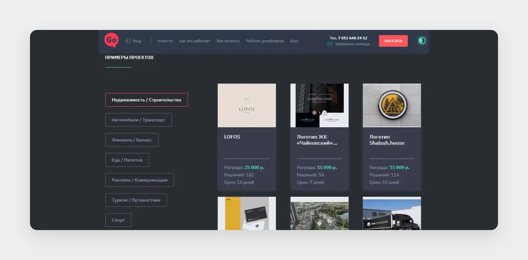Image resolution: width=528 pixels, height=260 pixels.
Task: Open Рейтинг дизайнеров page
Action: (265, 41)
